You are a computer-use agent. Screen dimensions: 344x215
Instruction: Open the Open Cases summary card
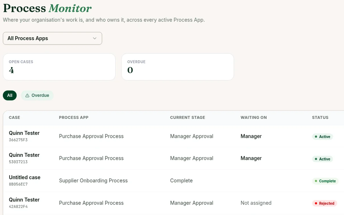(59, 67)
